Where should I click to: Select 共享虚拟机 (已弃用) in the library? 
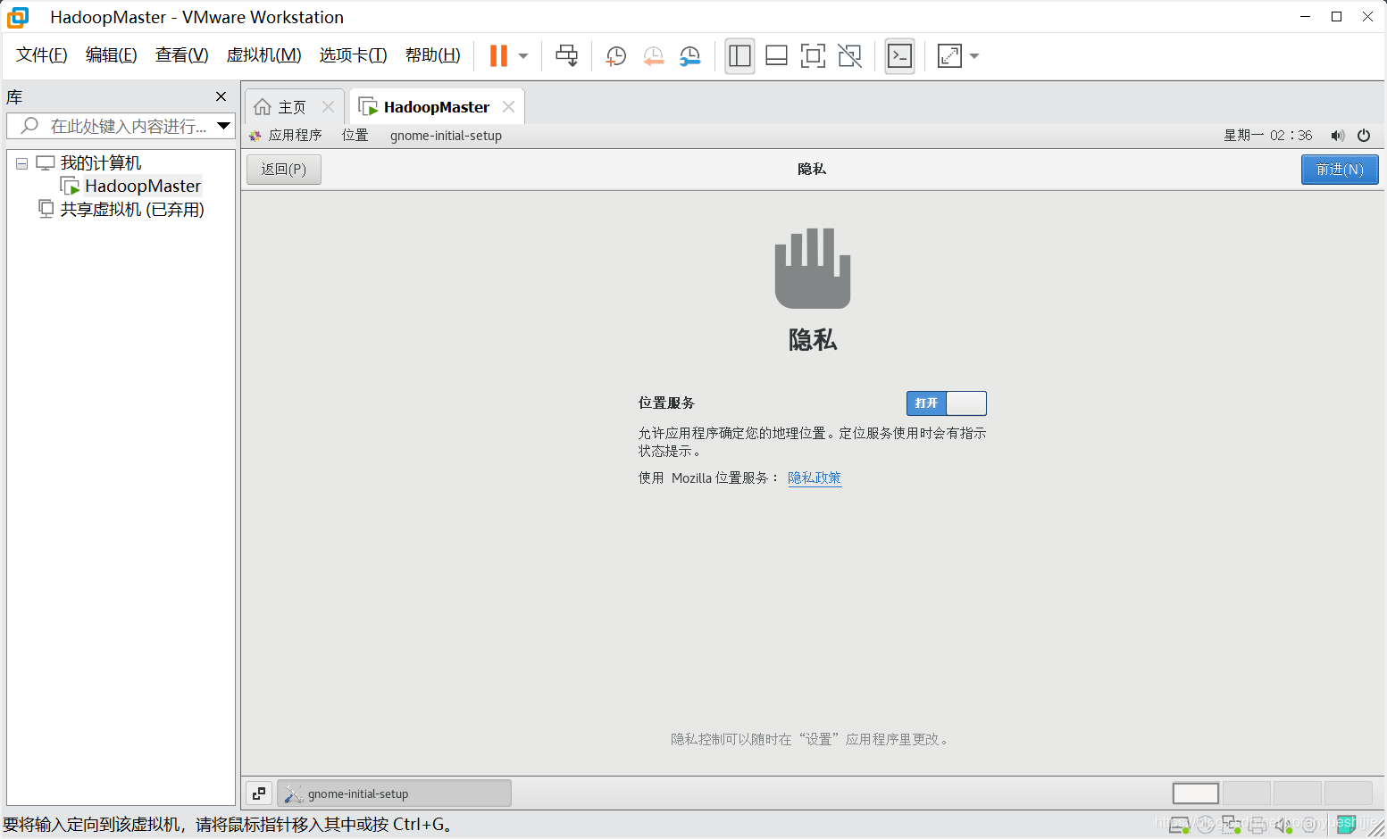[x=132, y=210]
